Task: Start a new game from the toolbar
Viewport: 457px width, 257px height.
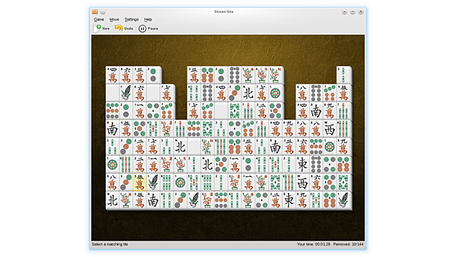Action: point(101,28)
